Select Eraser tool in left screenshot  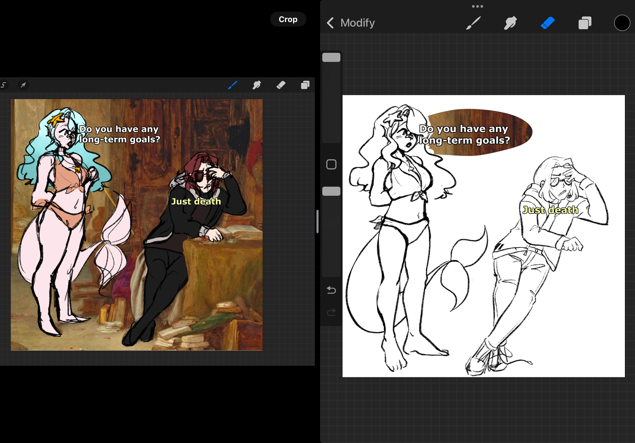pos(281,85)
